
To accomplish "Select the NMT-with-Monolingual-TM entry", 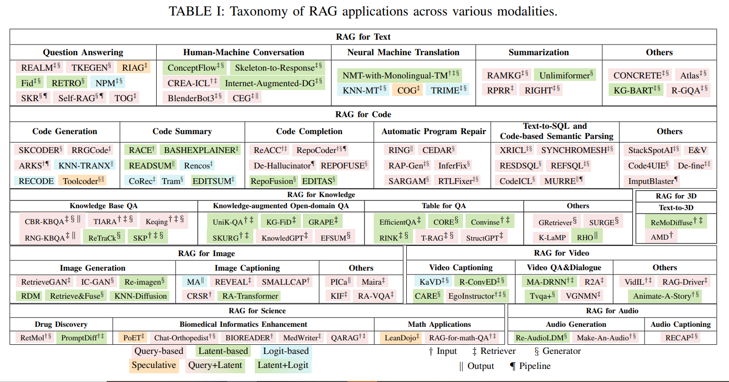I will pyautogui.click(x=399, y=76).
